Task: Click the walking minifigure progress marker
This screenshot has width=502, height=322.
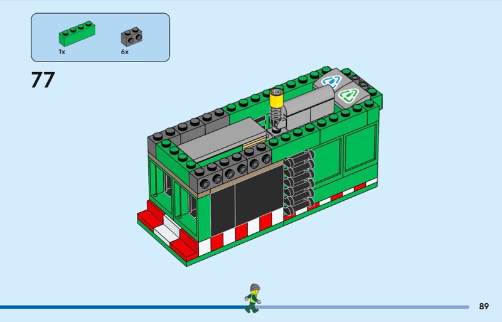Action: tap(253, 298)
